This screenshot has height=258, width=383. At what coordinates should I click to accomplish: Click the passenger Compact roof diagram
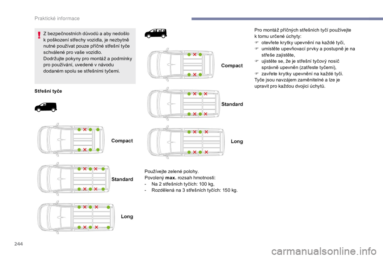coord(181,64)
